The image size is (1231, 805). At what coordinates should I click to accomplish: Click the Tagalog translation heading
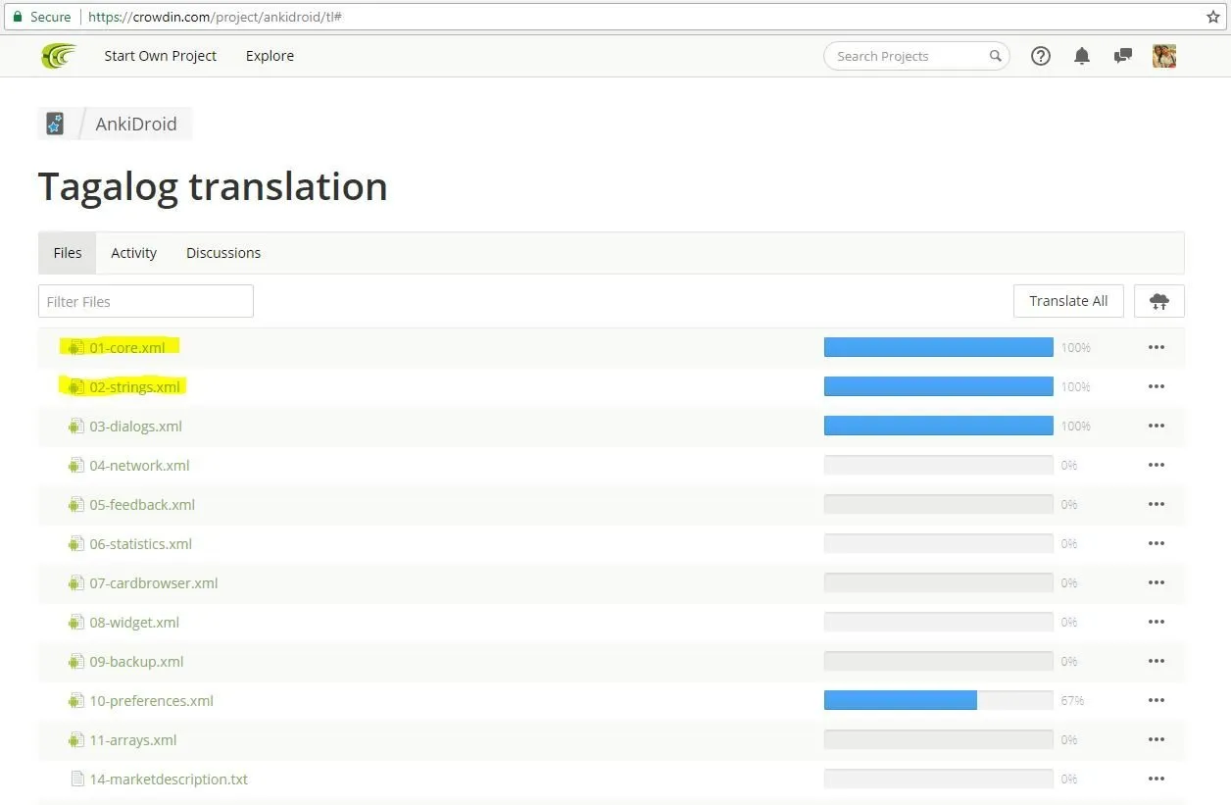point(213,186)
